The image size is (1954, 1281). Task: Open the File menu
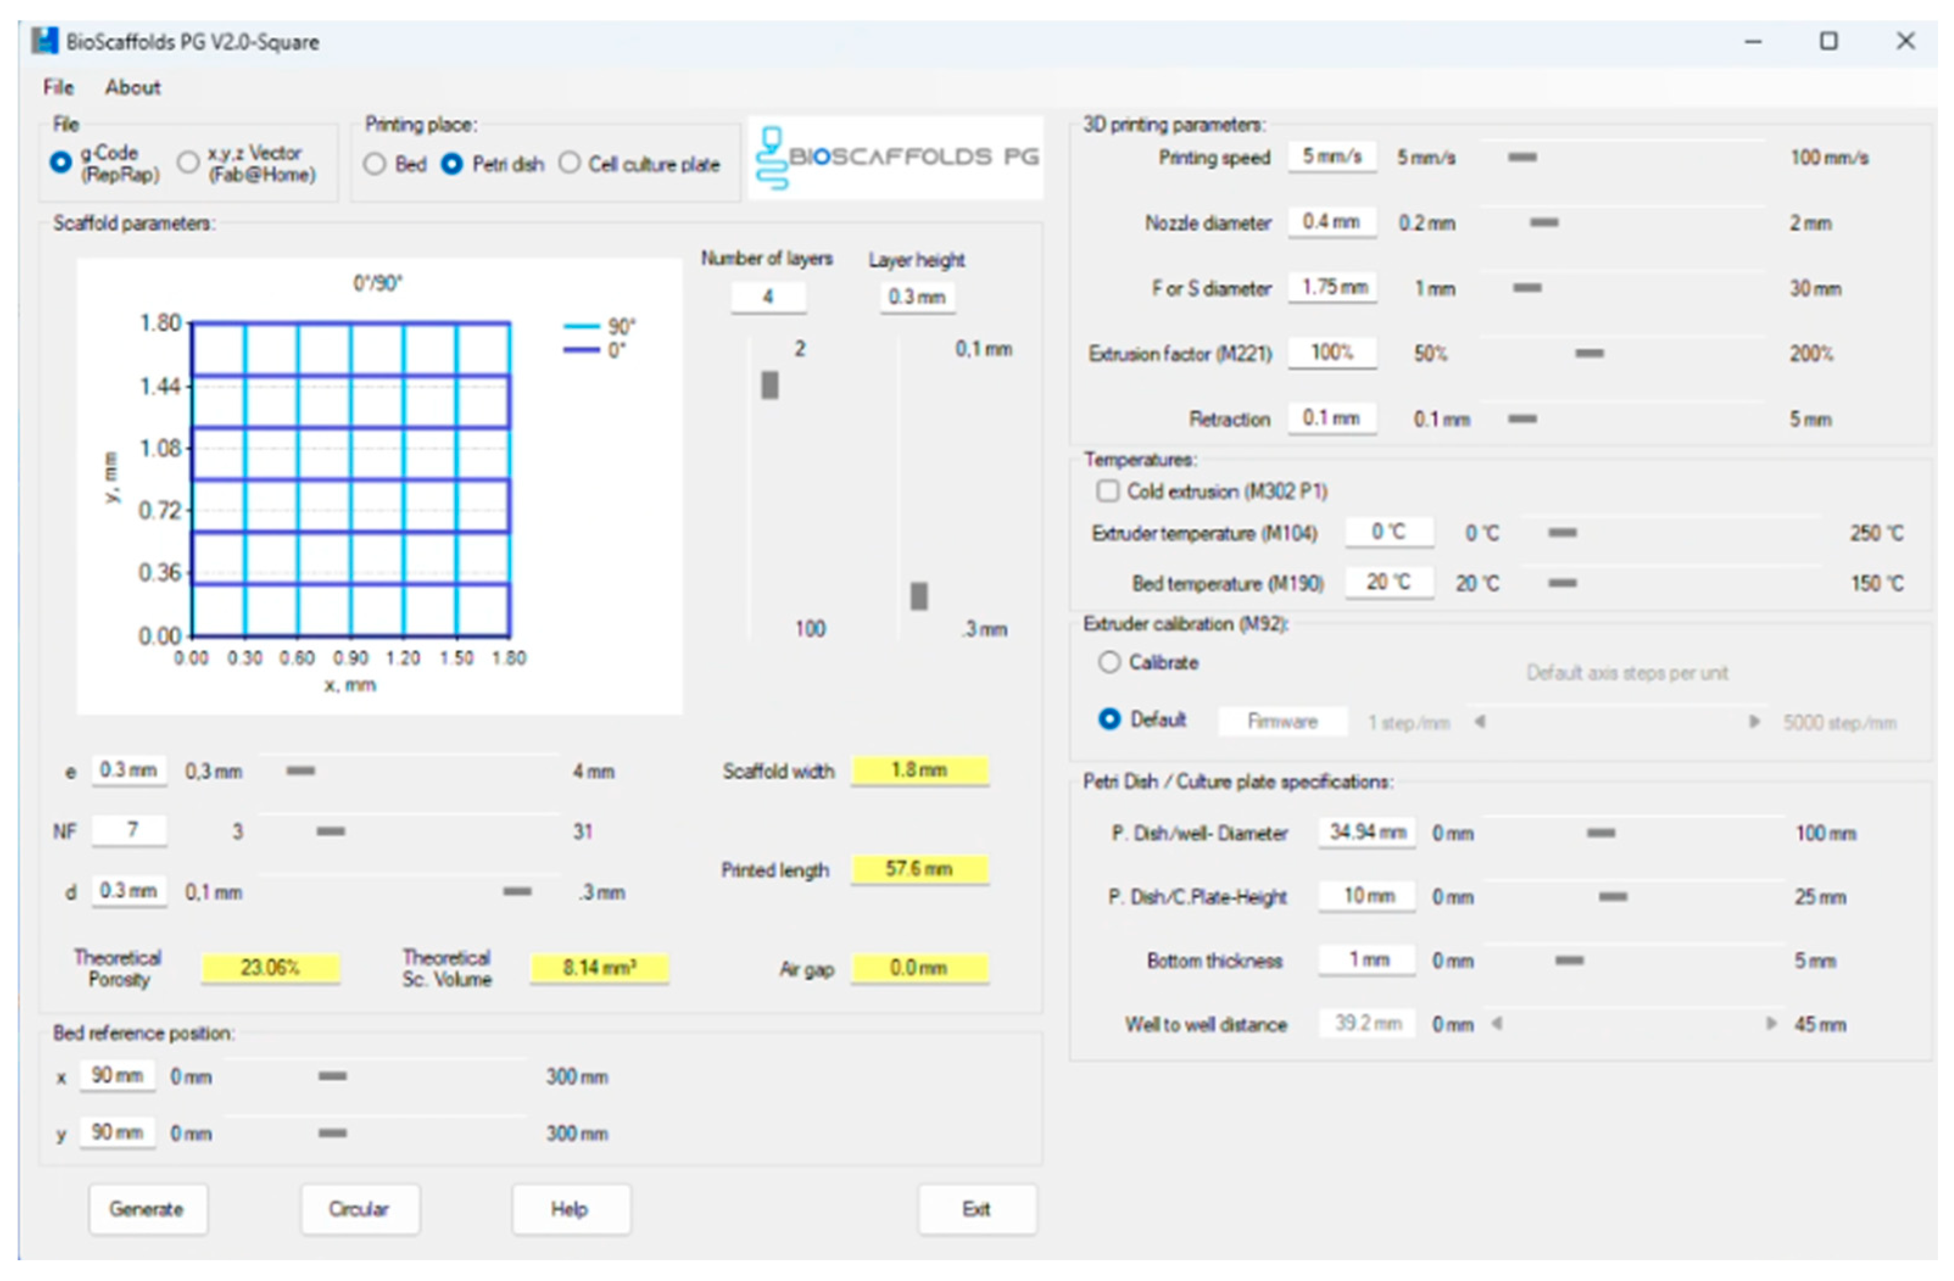click(x=58, y=87)
